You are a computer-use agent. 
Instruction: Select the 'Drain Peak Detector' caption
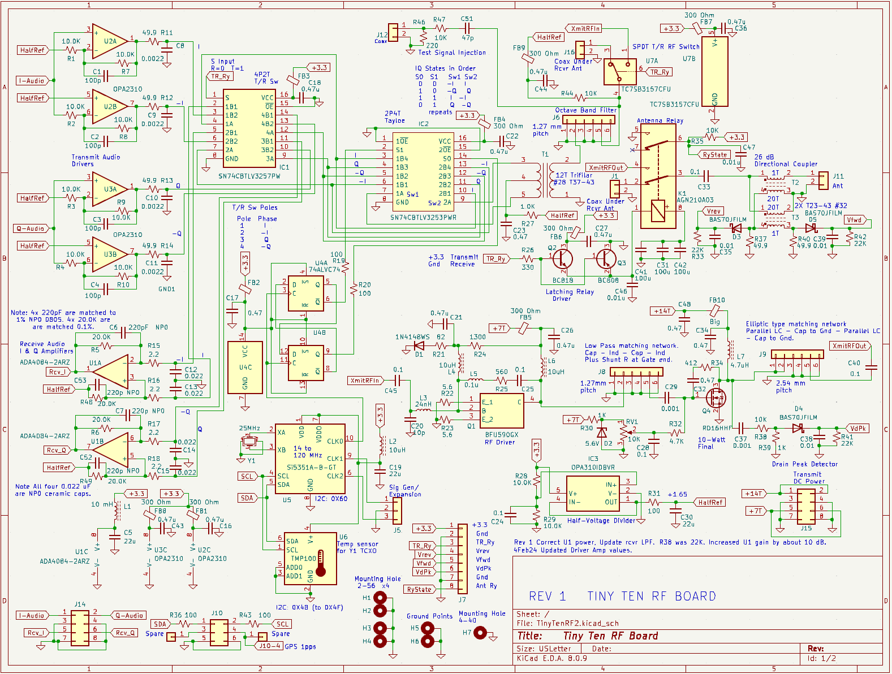[805, 464]
